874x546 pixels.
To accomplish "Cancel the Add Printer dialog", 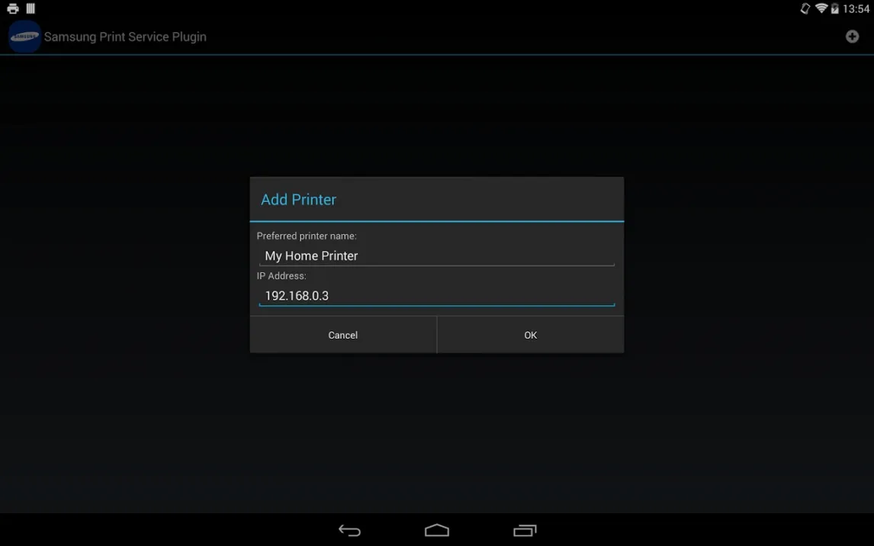I will coord(342,336).
